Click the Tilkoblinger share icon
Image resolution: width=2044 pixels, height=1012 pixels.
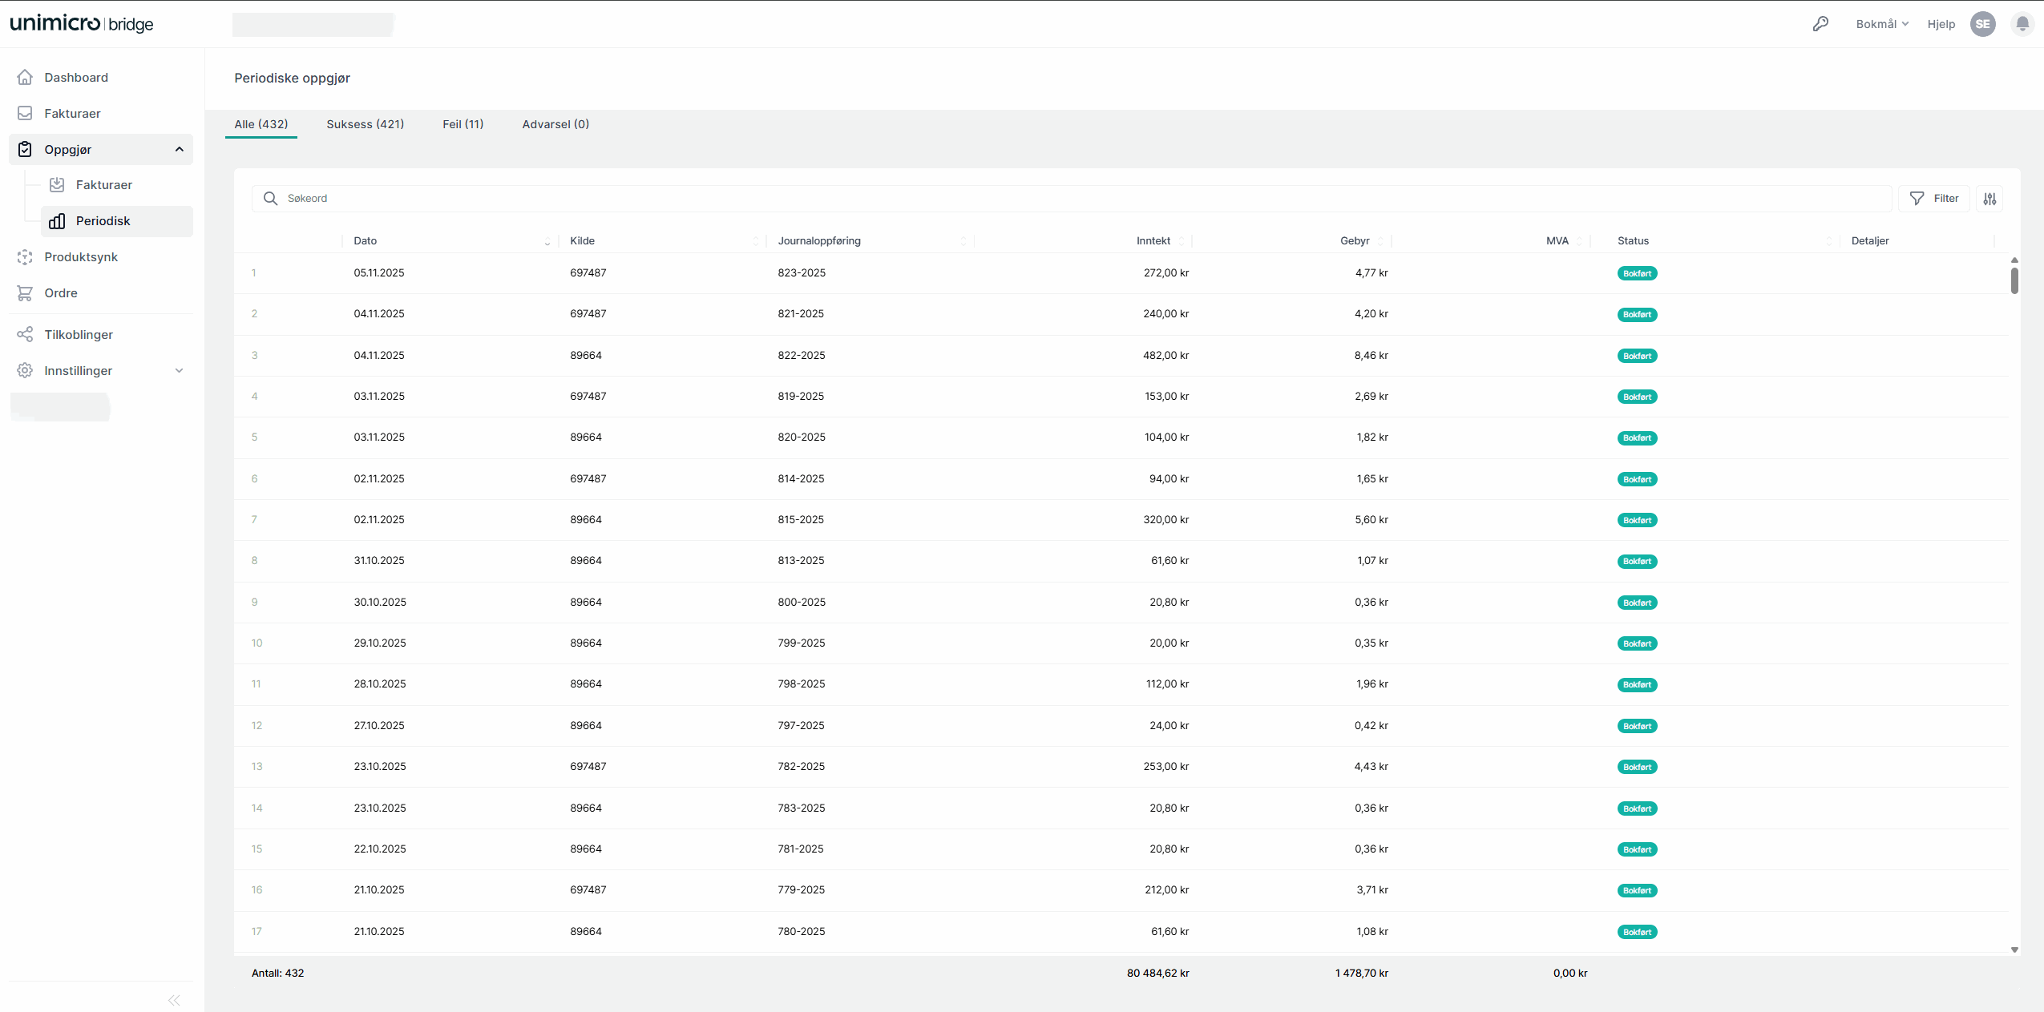pyautogui.click(x=25, y=334)
